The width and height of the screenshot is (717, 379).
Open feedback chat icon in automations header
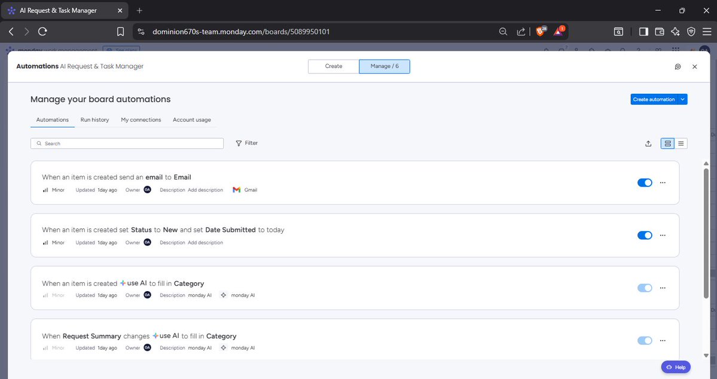[x=678, y=67]
